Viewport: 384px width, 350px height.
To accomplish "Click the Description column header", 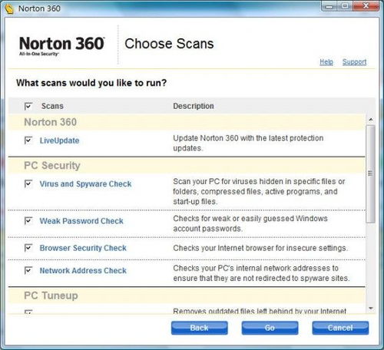I will (x=194, y=106).
